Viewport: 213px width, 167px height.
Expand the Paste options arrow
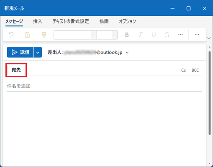click(34, 35)
